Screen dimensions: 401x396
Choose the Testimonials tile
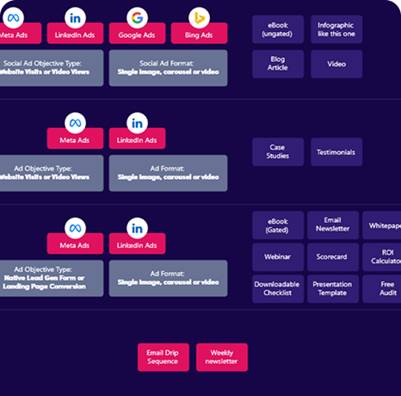tap(336, 152)
